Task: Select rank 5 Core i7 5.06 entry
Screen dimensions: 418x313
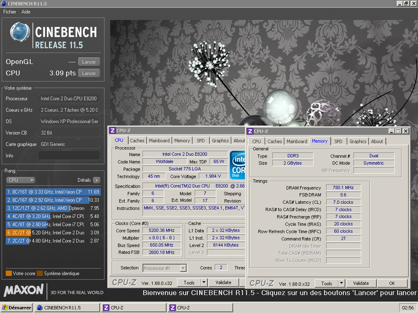Action: [53, 225]
